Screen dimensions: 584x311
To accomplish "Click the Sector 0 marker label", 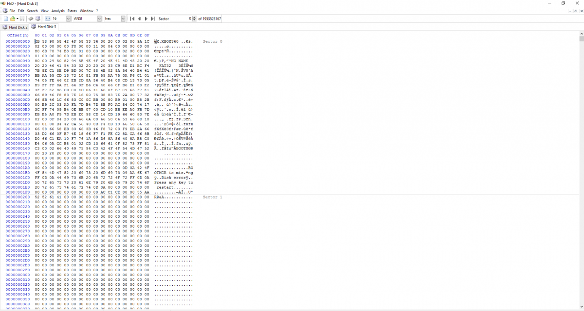I will pyautogui.click(x=212, y=42).
